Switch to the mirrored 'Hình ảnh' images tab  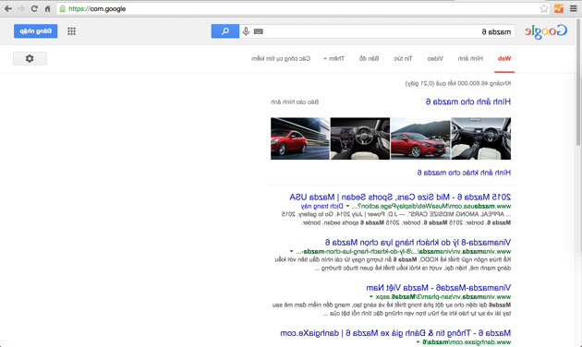tap(470, 58)
